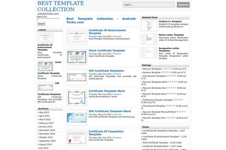This screenshot has width=226, height=150.
Task: Click the BEST TEMPLATE COLLECTION site title
Action: pos(61,6)
